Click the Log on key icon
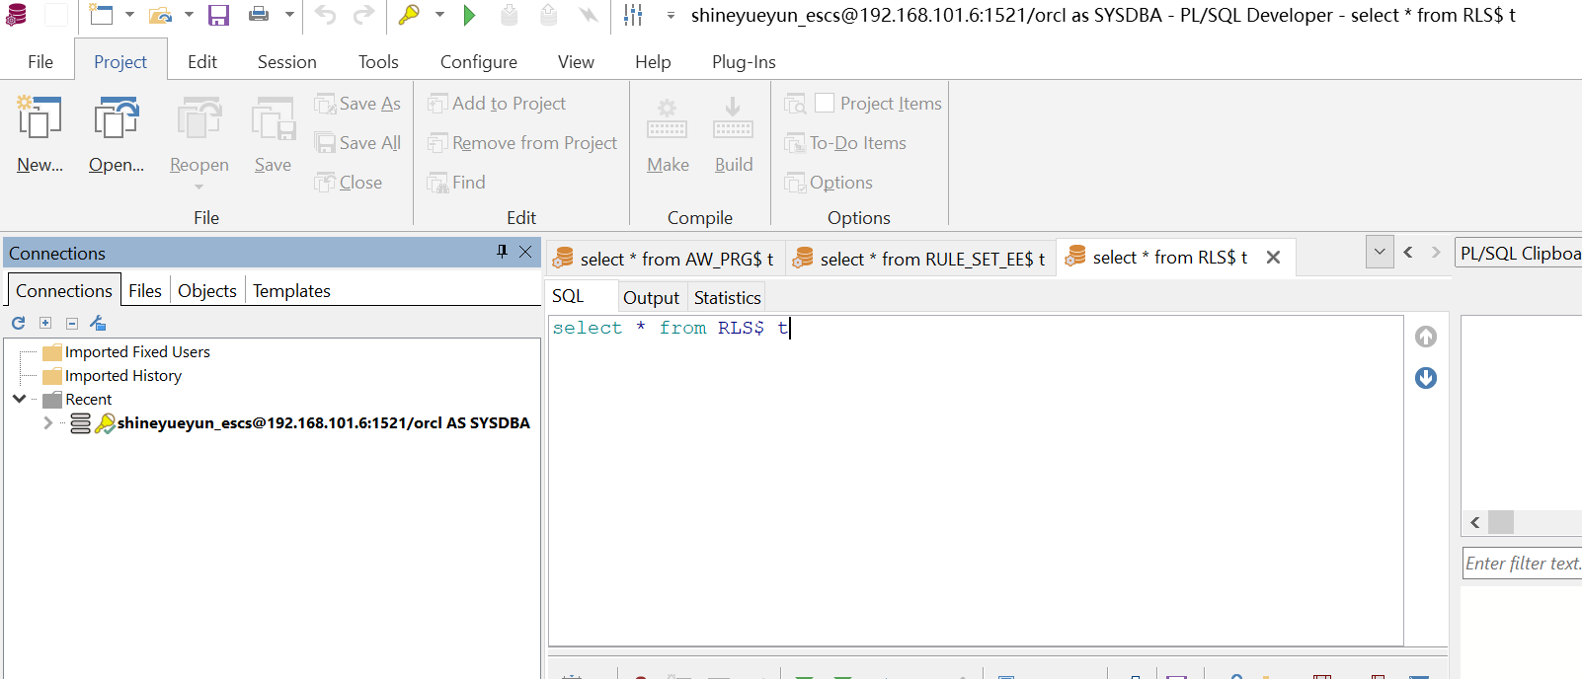Image resolution: width=1582 pixels, height=679 pixels. [x=409, y=15]
